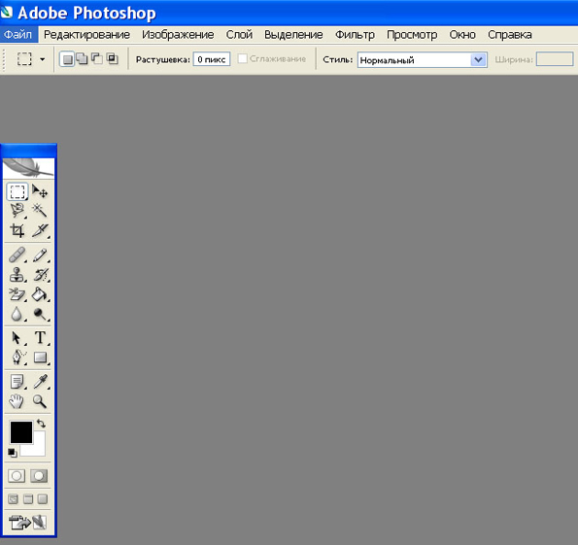Choose Full Screen mode with menu bar
This screenshot has width=578, height=545.
coord(28,499)
